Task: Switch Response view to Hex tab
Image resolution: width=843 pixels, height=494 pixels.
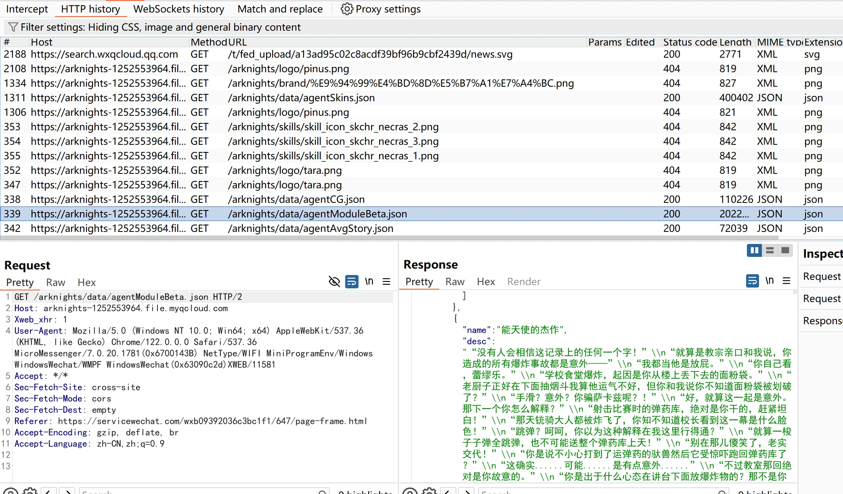Action: click(x=485, y=281)
